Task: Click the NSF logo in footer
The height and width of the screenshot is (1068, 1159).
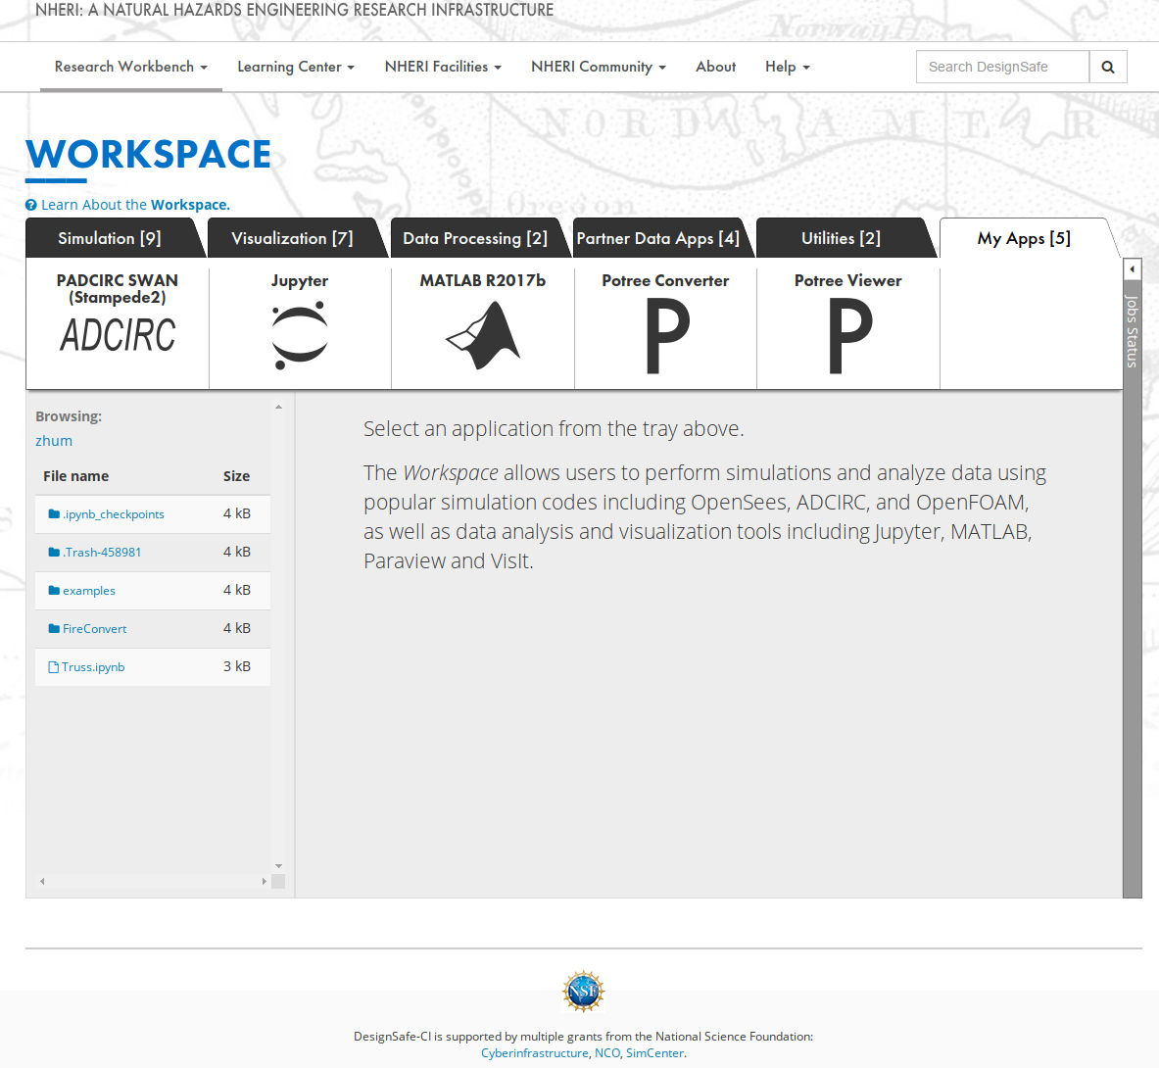Action: click(x=583, y=992)
